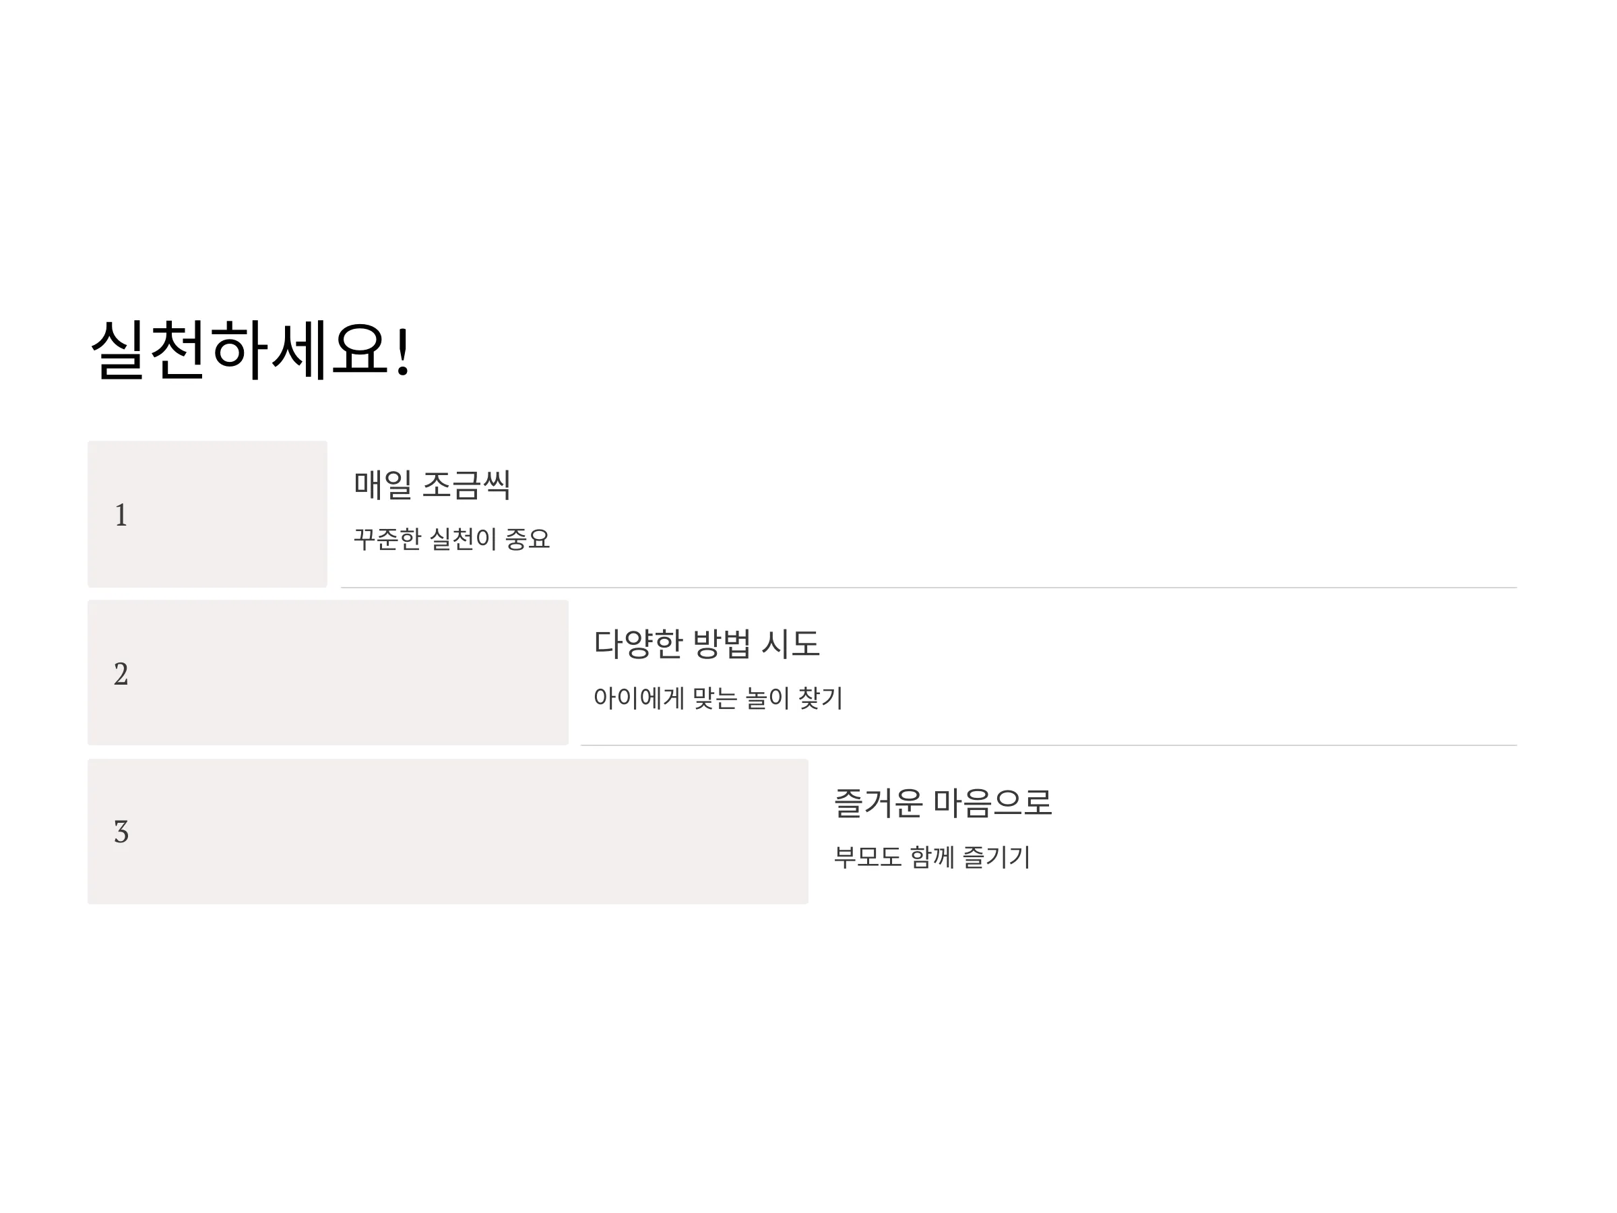
Task: Click the word 중요 in step 1 subtext
Action: point(527,539)
